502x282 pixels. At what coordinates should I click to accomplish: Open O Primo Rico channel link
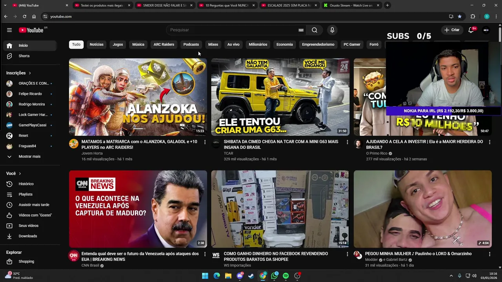click(376, 154)
